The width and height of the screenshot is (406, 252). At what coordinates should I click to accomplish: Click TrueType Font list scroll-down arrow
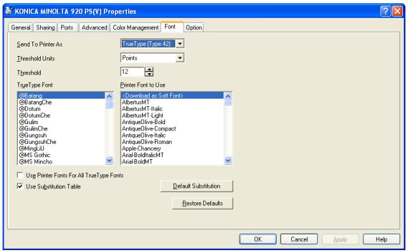tap(109, 160)
